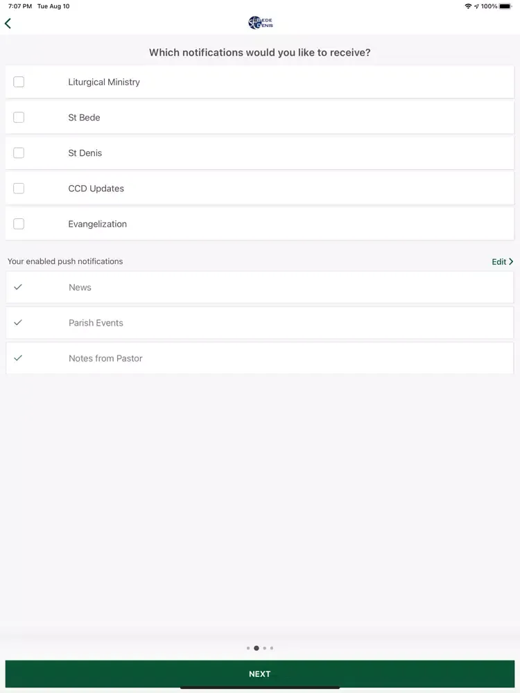Open Edit for enabled push notifications
This screenshot has width=520, height=693.
click(499, 261)
